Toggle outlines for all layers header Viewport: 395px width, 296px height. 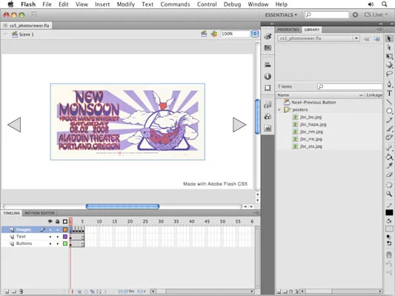pyautogui.click(x=65, y=221)
